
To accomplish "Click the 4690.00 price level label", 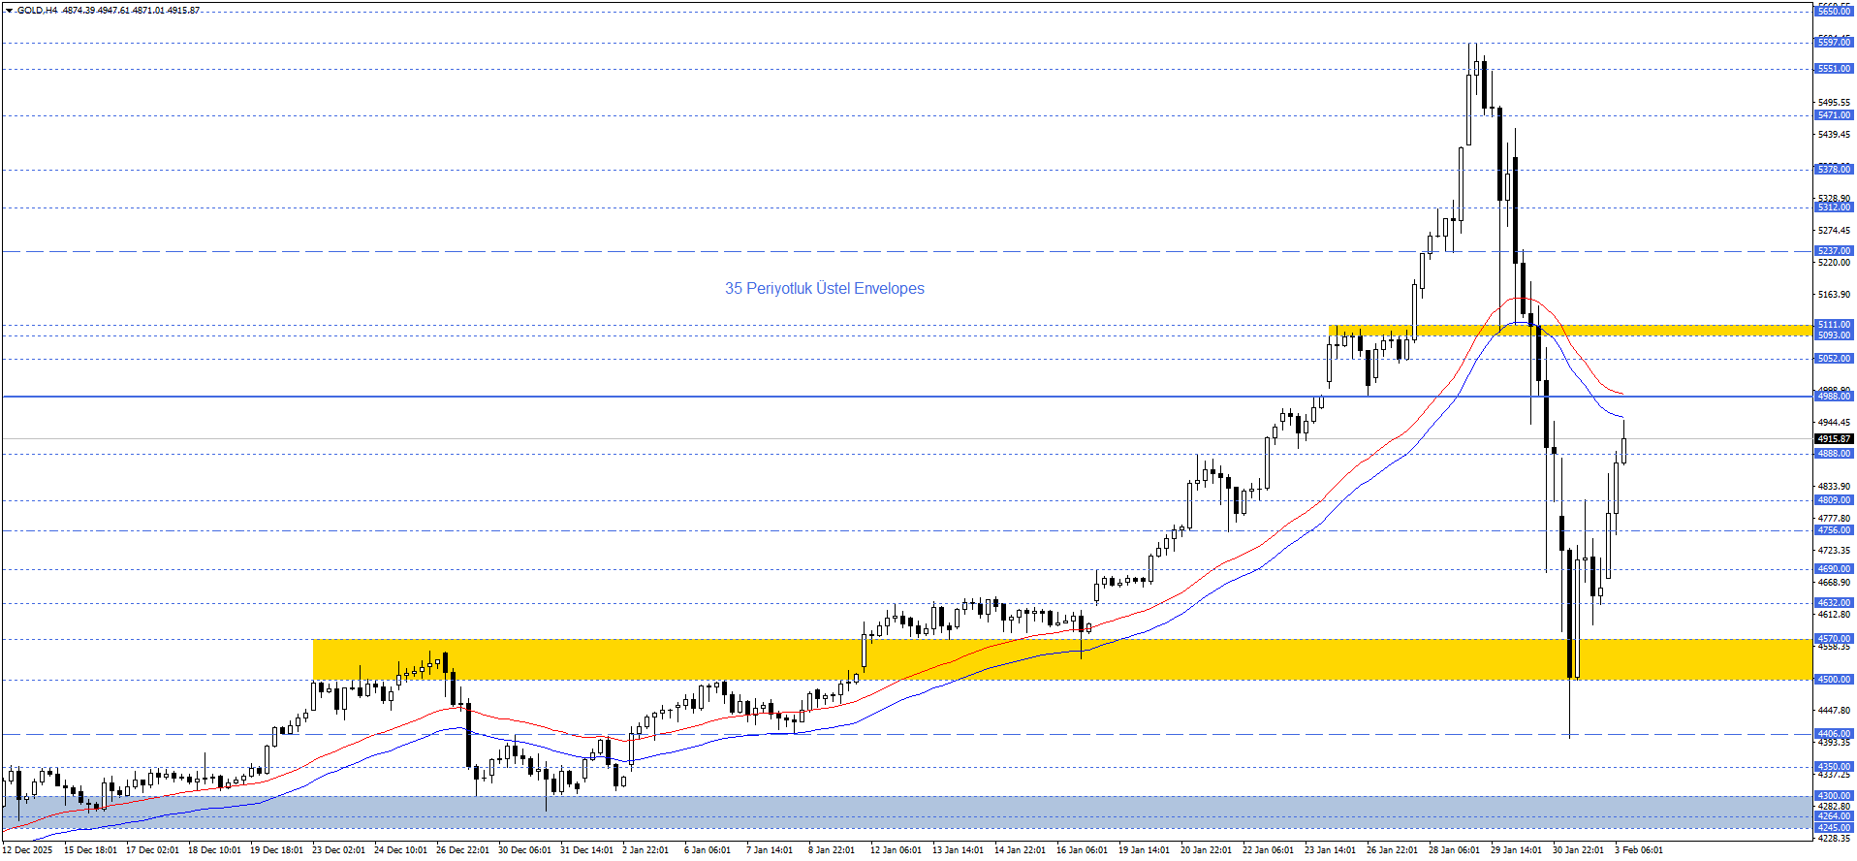I will coord(1834,569).
